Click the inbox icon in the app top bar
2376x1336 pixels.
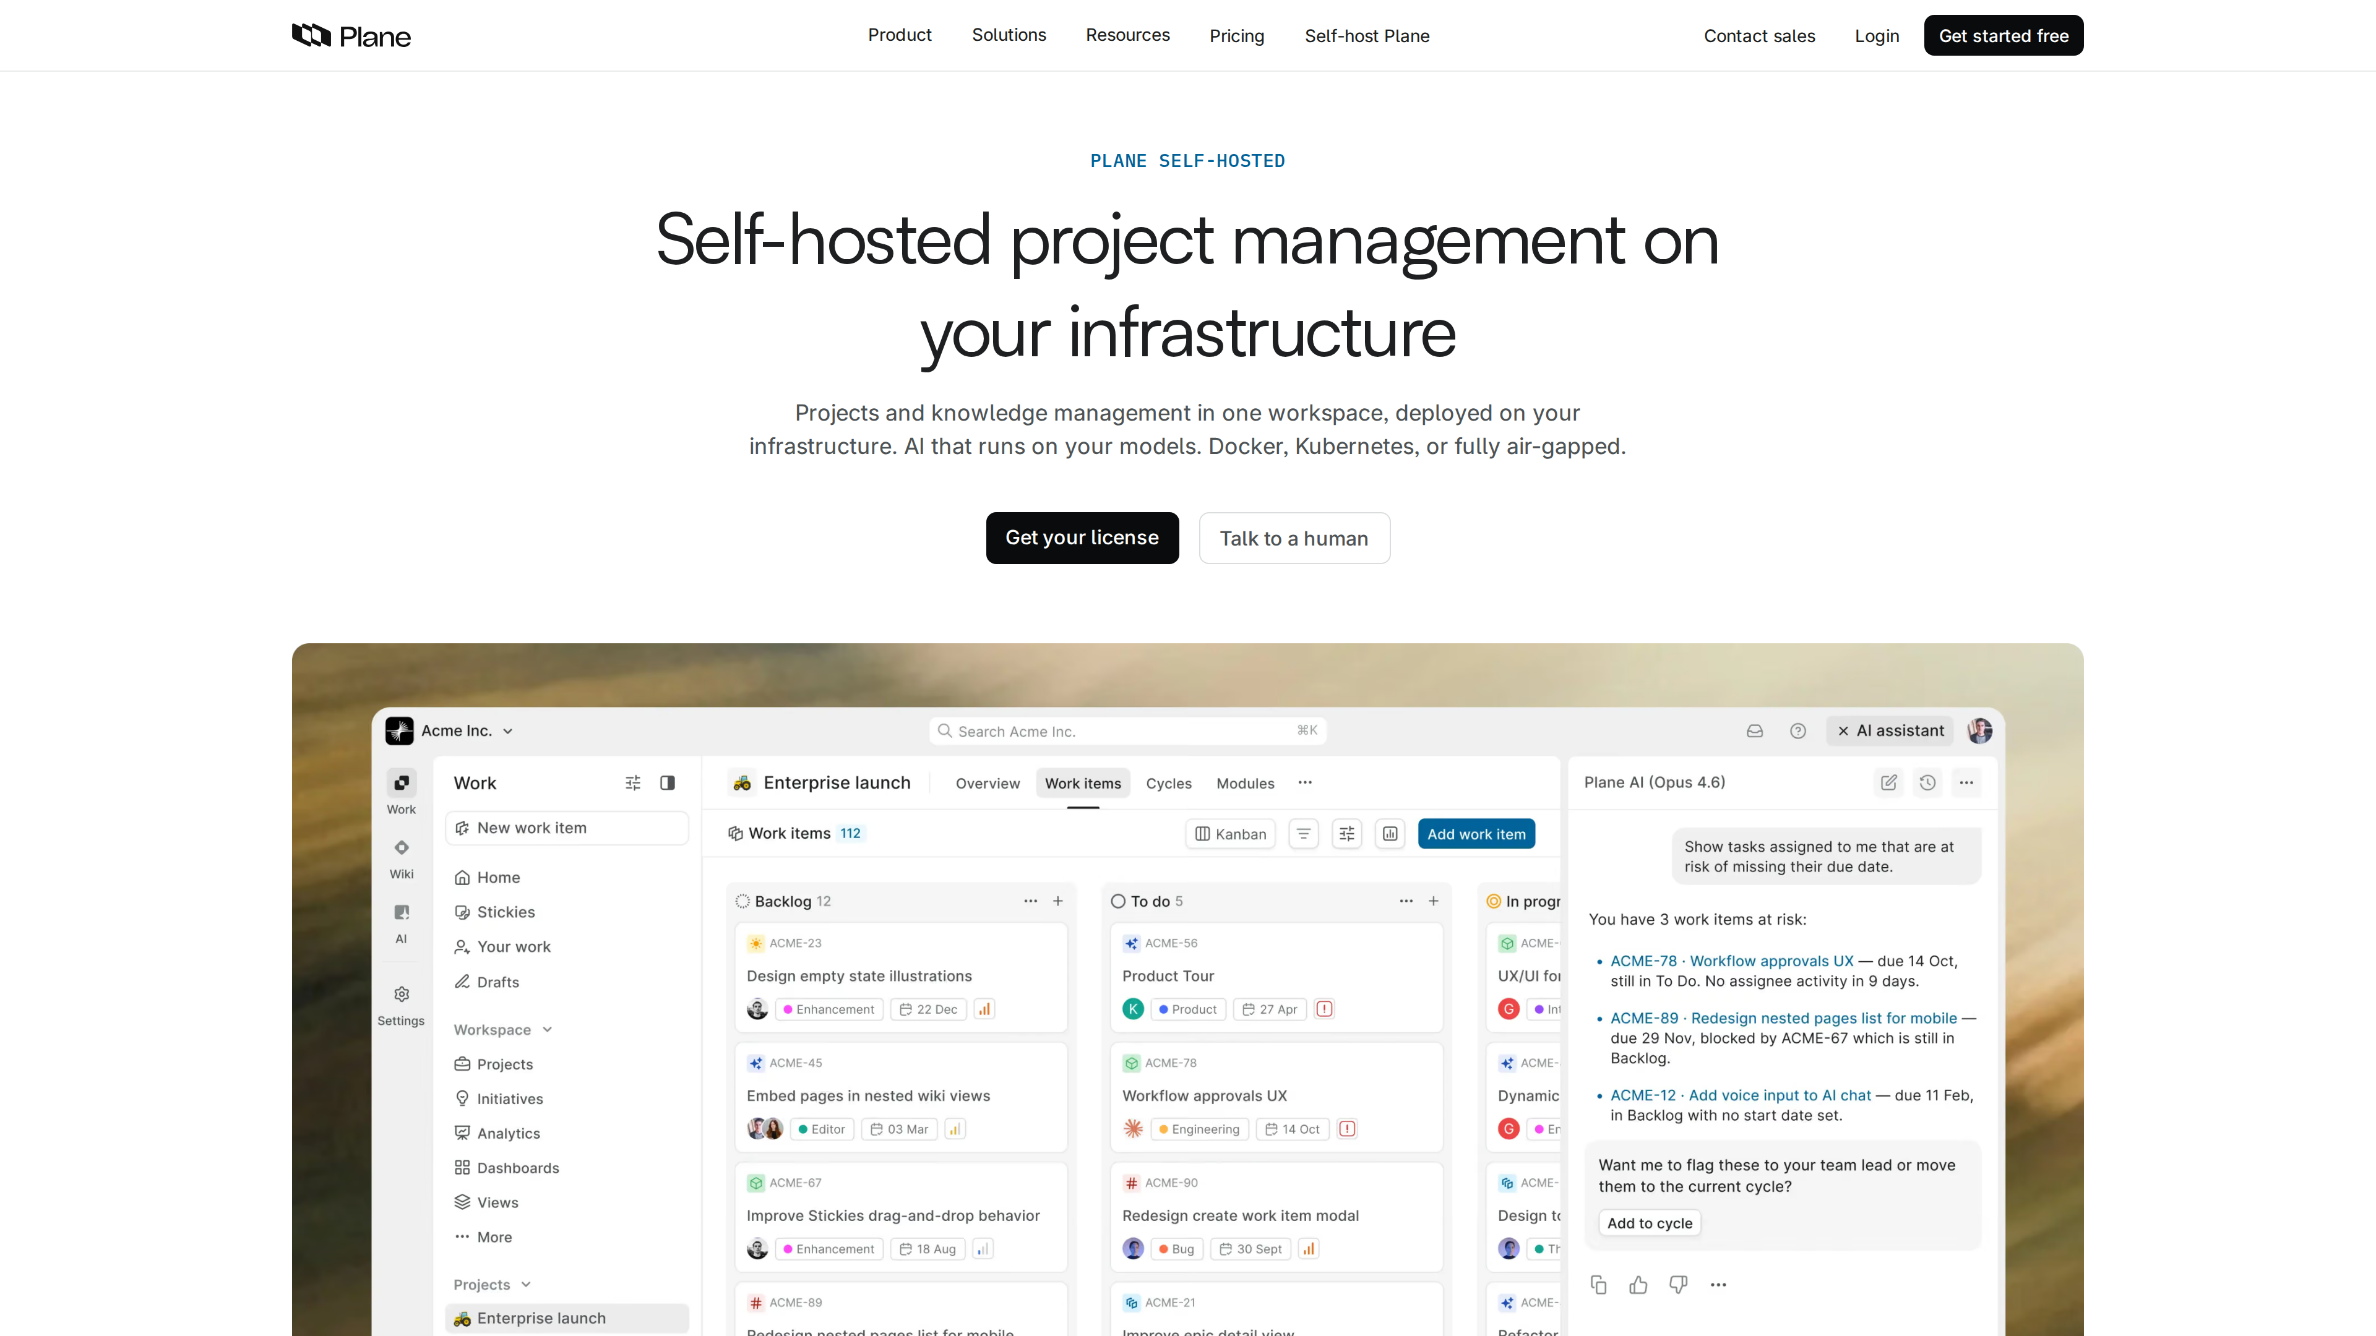(x=1754, y=731)
